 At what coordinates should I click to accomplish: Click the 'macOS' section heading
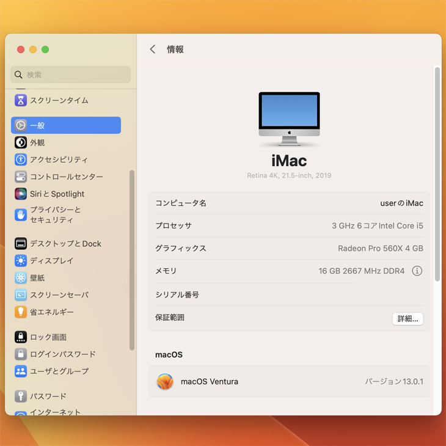point(169,355)
